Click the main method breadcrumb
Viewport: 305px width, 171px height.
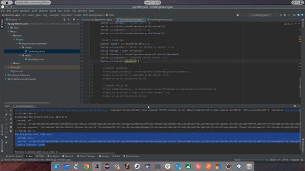click(x=110, y=15)
